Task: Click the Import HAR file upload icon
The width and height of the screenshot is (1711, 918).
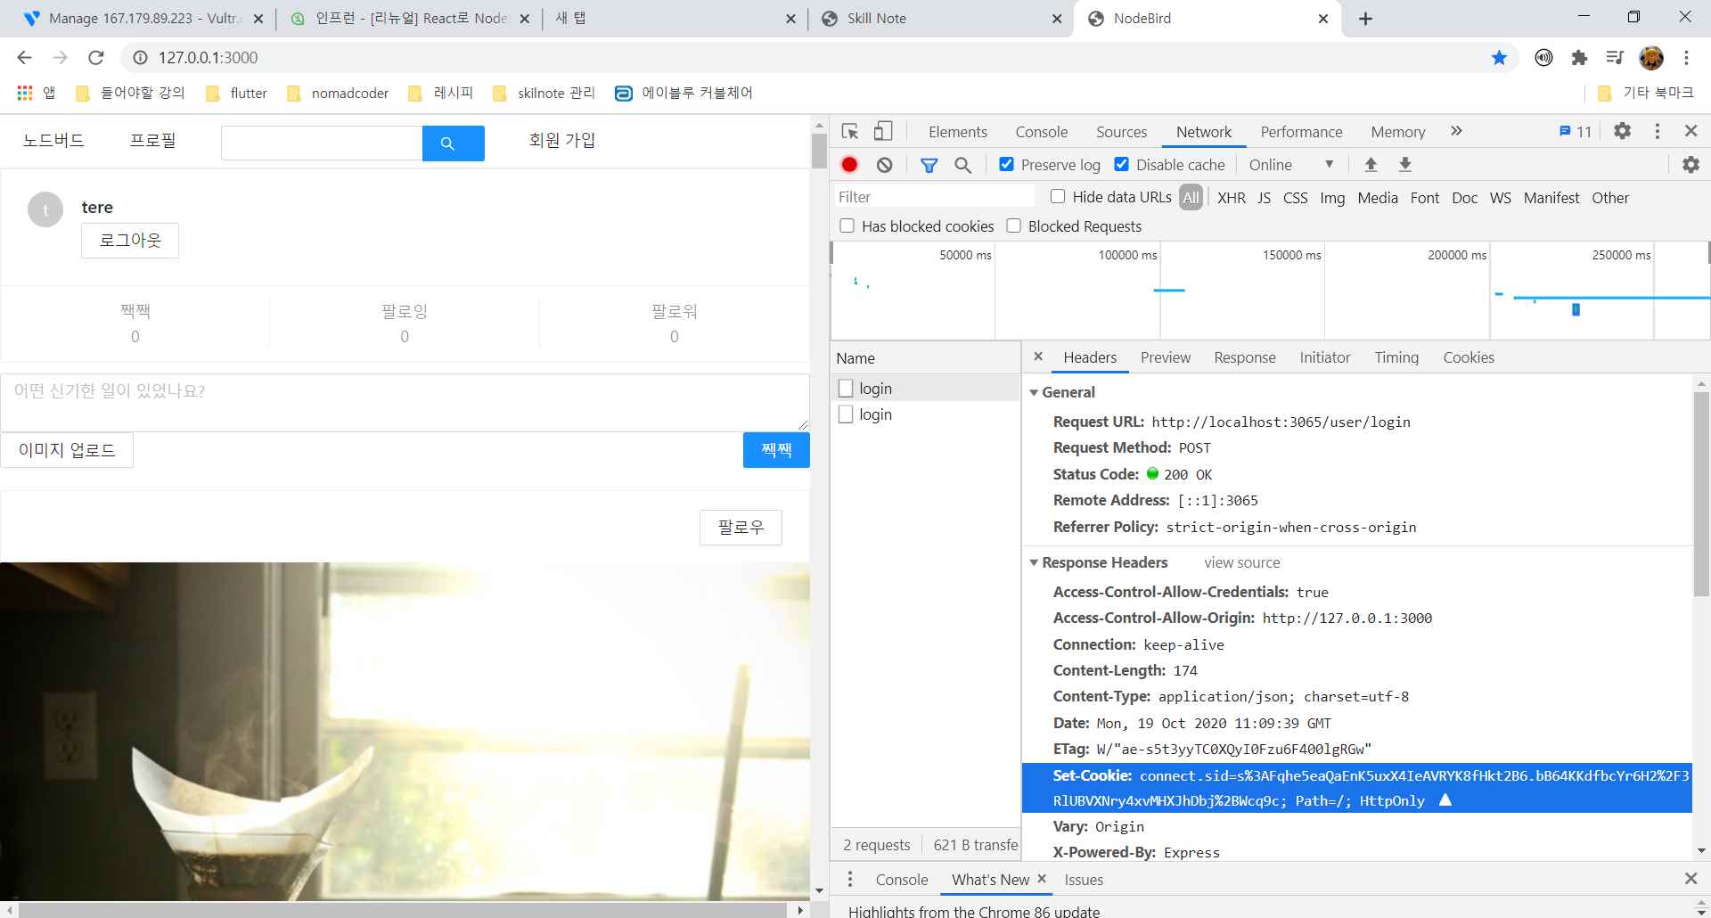Action: [x=1371, y=165]
